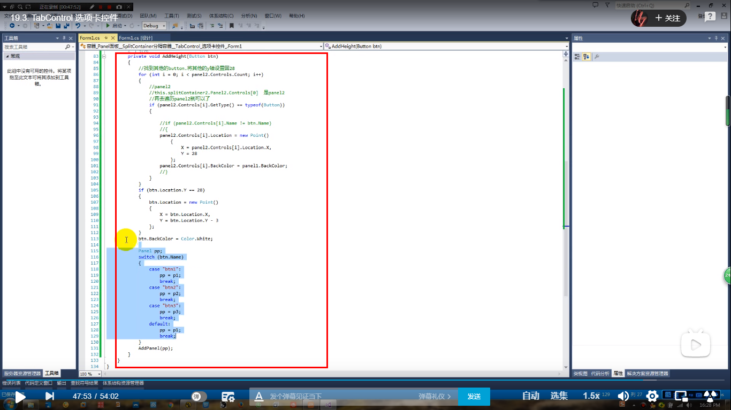Click the Save All icon on the toolbar
Viewport: 731px width, 410px height.
[x=66, y=25]
